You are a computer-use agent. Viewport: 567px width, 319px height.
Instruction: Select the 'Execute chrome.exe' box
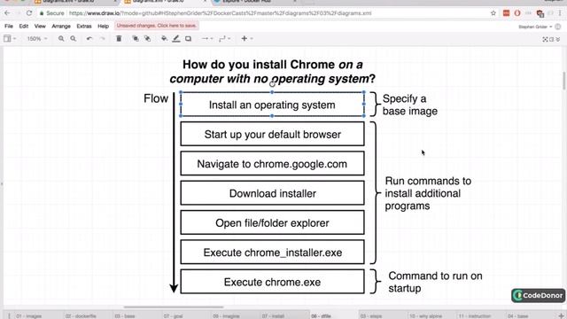[x=272, y=282]
